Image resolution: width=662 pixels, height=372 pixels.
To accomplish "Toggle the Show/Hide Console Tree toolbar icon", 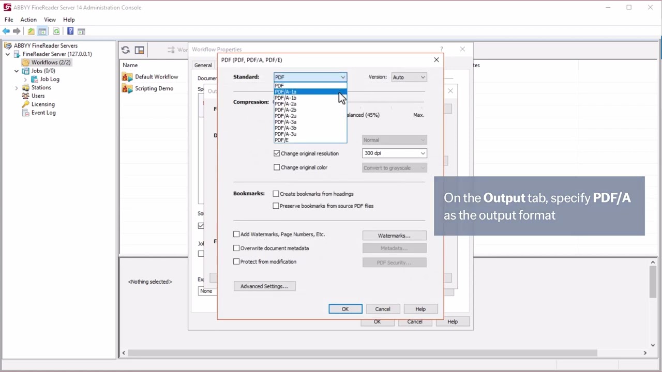I will [x=42, y=32].
